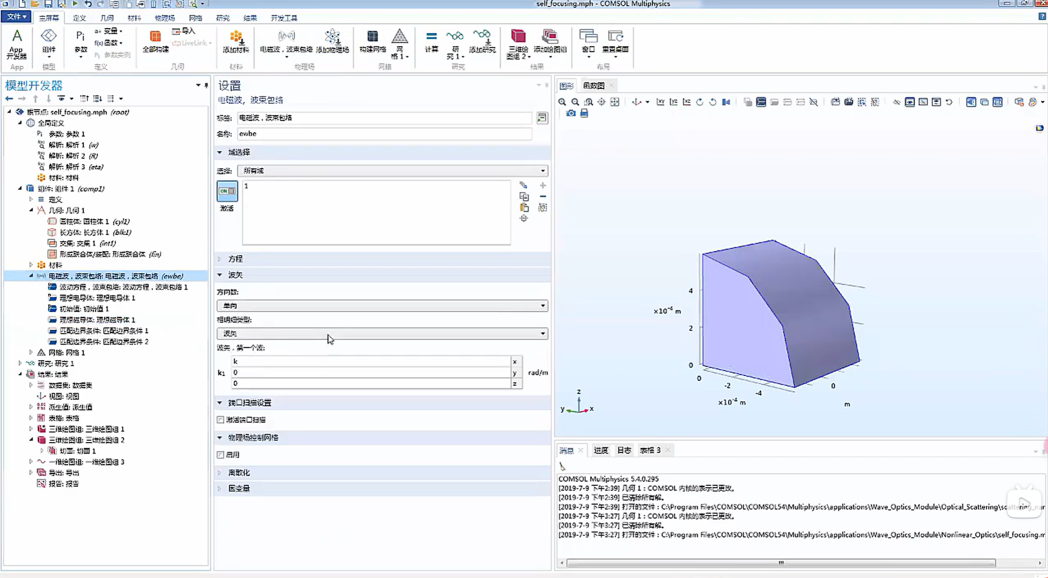Click the 添加材料 ribbon icon
This screenshot has width=1048, height=578.
(x=236, y=41)
